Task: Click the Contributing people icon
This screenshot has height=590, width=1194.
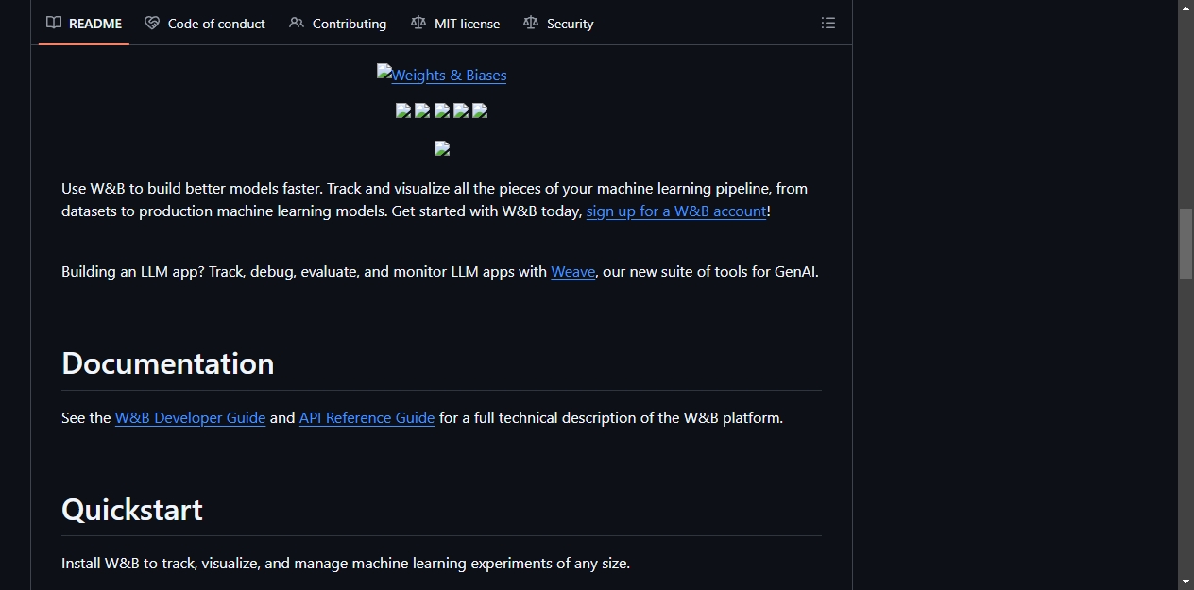Action: click(297, 23)
